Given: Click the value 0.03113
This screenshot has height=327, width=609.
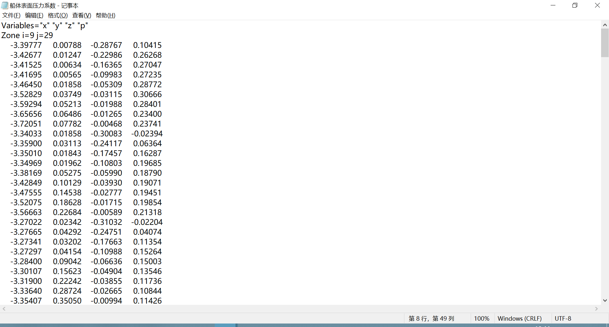Looking at the screenshot, I should click(x=67, y=144).
